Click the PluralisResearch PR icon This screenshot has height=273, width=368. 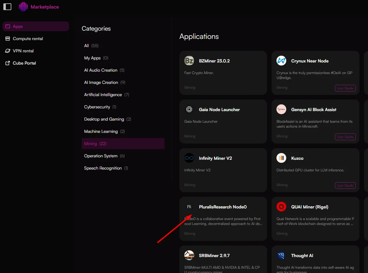189,207
